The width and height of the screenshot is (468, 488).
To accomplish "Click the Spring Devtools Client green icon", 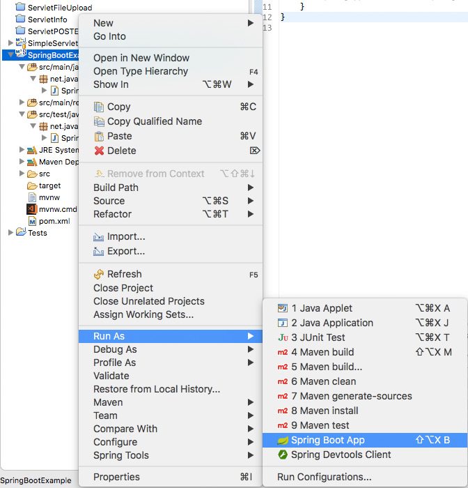I will [283, 455].
